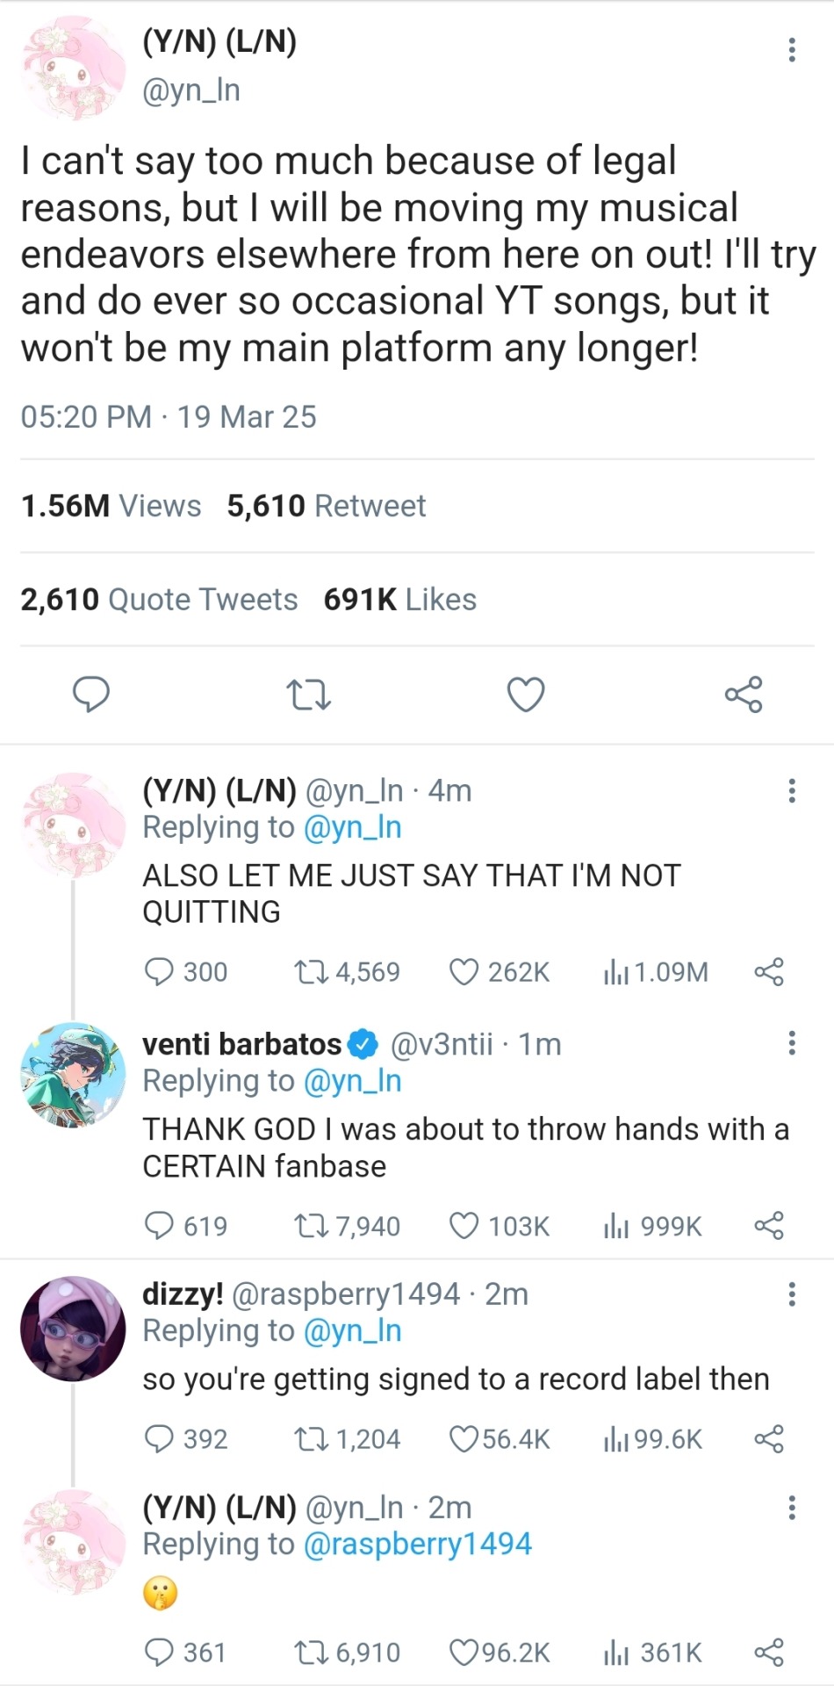Retweet the main musical endeavors tweet

[x=309, y=695]
